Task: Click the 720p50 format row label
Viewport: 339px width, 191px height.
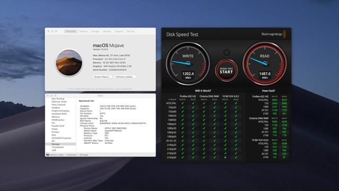Action: tap(172, 107)
